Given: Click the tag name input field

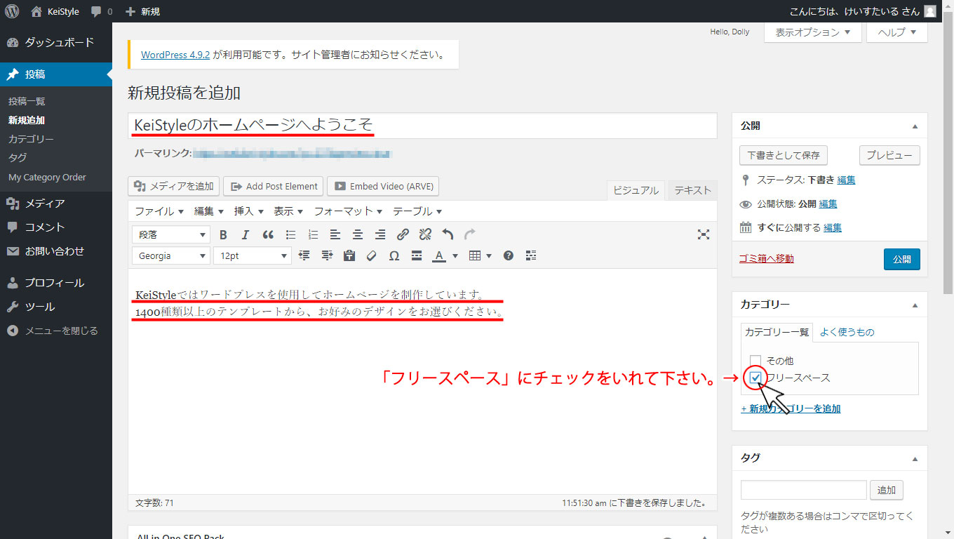Looking at the screenshot, I should tap(803, 490).
